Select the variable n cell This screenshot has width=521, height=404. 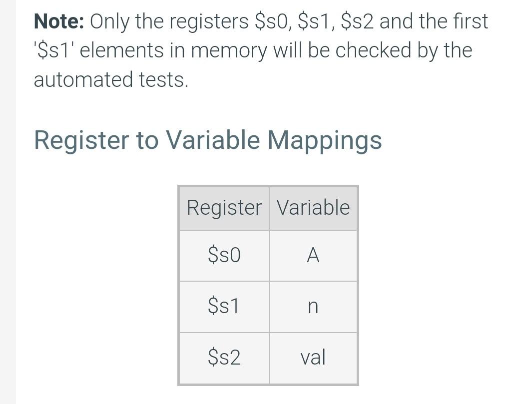[313, 306]
